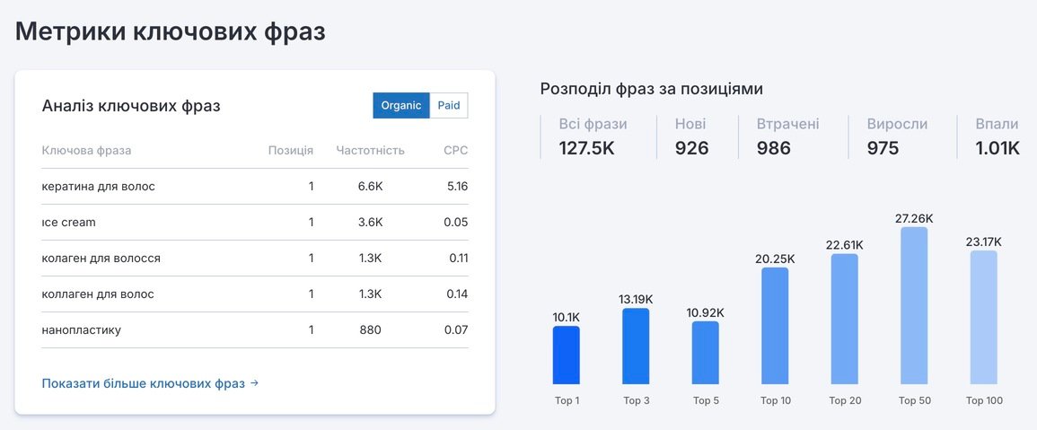Click the 'Частотність' column header
This screenshot has height=430, width=1037.
click(x=370, y=150)
